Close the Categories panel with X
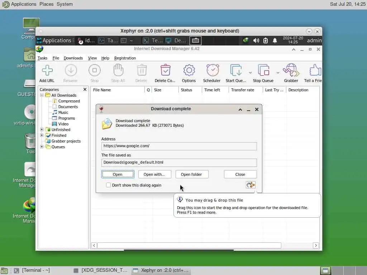This screenshot has width=367, height=275. tap(85, 89)
